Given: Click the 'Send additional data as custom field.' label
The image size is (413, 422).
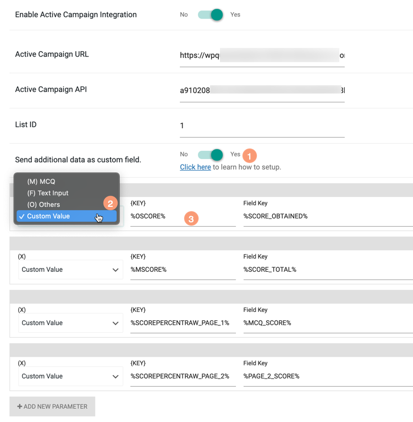Looking at the screenshot, I should (78, 160).
